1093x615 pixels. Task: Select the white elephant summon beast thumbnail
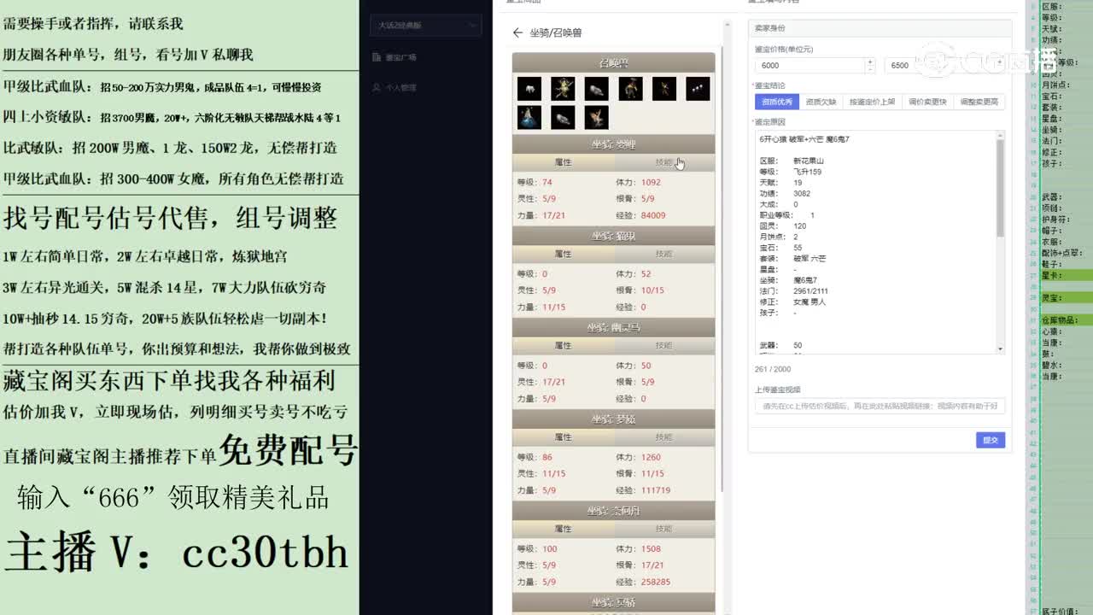(x=529, y=89)
